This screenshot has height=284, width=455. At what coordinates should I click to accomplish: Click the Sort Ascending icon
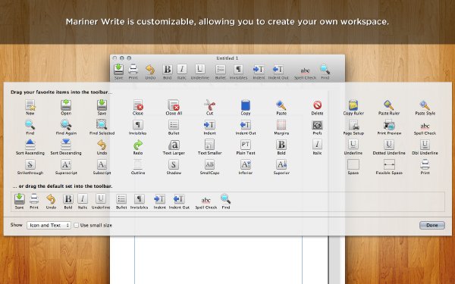(30, 145)
